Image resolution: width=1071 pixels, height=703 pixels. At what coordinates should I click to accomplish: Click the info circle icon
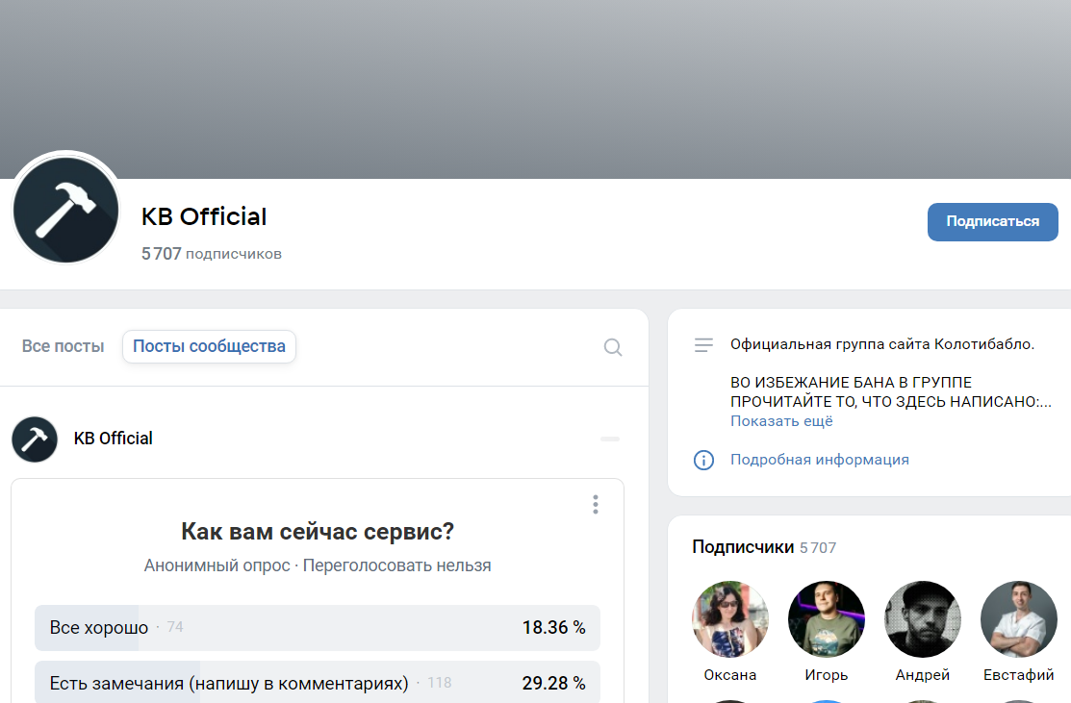pyautogui.click(x=703, y=460)
